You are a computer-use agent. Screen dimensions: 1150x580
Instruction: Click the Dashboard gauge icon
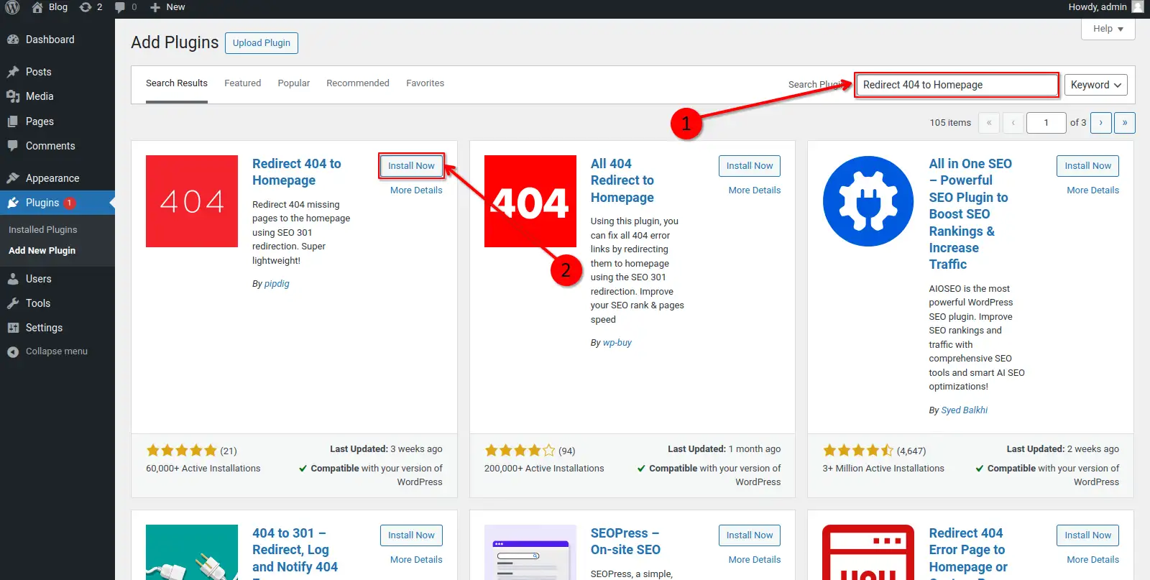[x=13, y=40]
